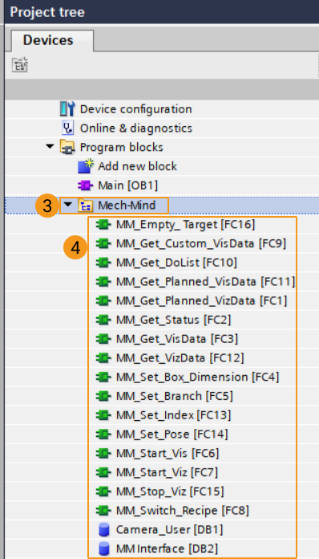
Task: Click Add new block
Action: coord(137,166)
